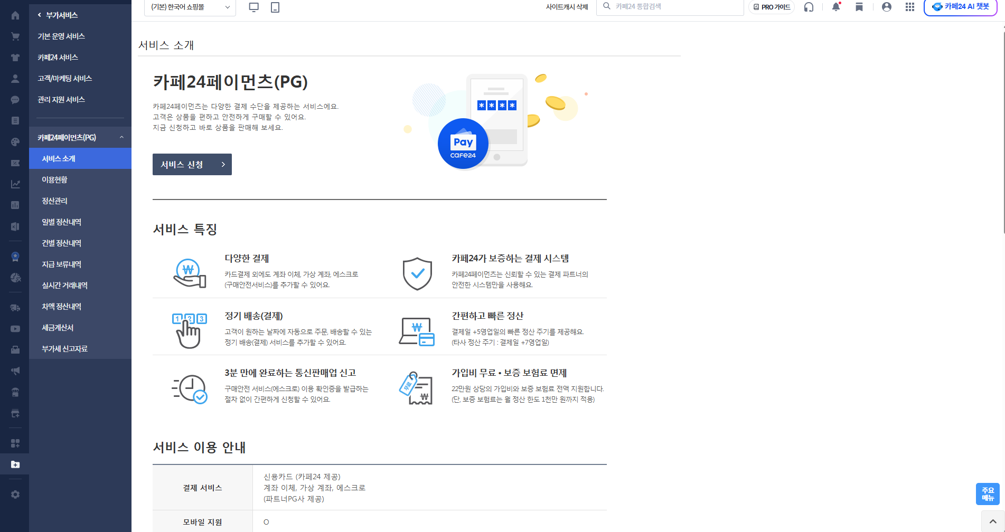
Task: Open the PRO 가이드 button
Action: tap(772, 7)
